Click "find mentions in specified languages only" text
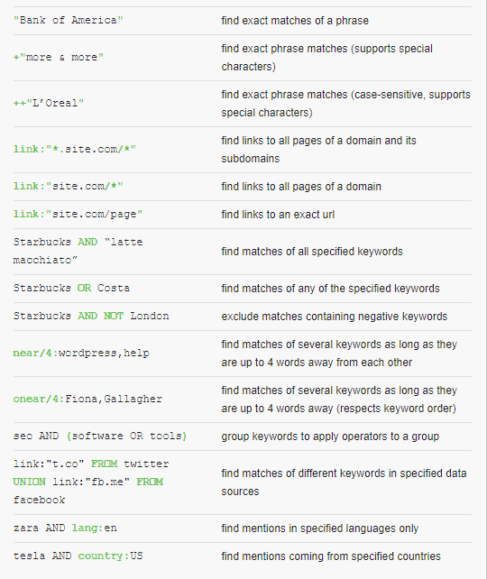 click(x=320, y=528)
